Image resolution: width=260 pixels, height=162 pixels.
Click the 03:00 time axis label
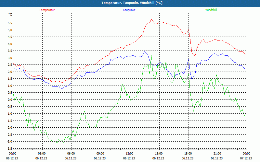[42, 154]
